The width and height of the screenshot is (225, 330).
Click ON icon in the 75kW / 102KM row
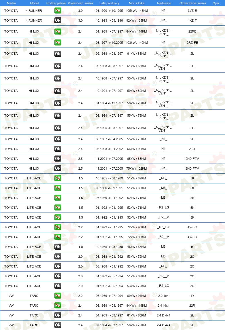pos(58,168)
